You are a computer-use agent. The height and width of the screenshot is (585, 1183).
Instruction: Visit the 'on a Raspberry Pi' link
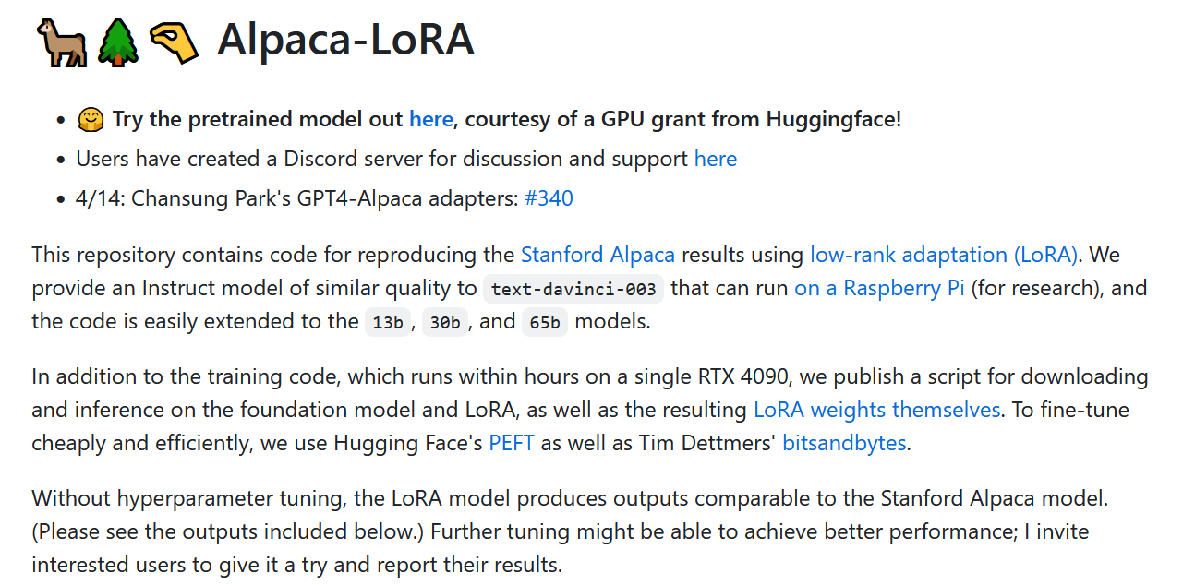[879, 288]
